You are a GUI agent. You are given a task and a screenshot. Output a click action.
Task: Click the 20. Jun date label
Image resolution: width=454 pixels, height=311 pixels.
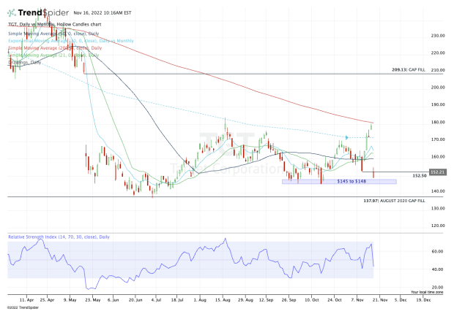pyautogui.click(x=135, y=300)
